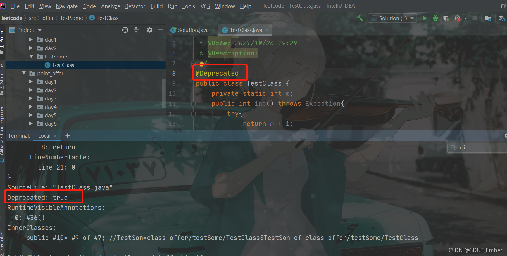Open the Tools menu
The width and height of the screenshot is (507, 256).
coord(189,6)
